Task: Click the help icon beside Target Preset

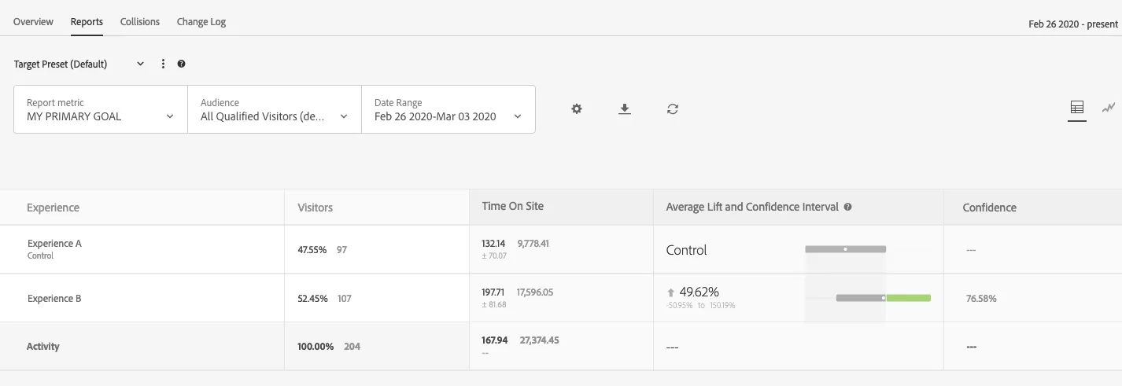Action: [182, 64]
